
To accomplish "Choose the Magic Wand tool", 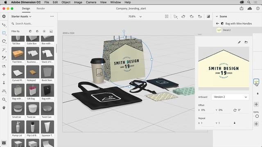I will [4, 50].
